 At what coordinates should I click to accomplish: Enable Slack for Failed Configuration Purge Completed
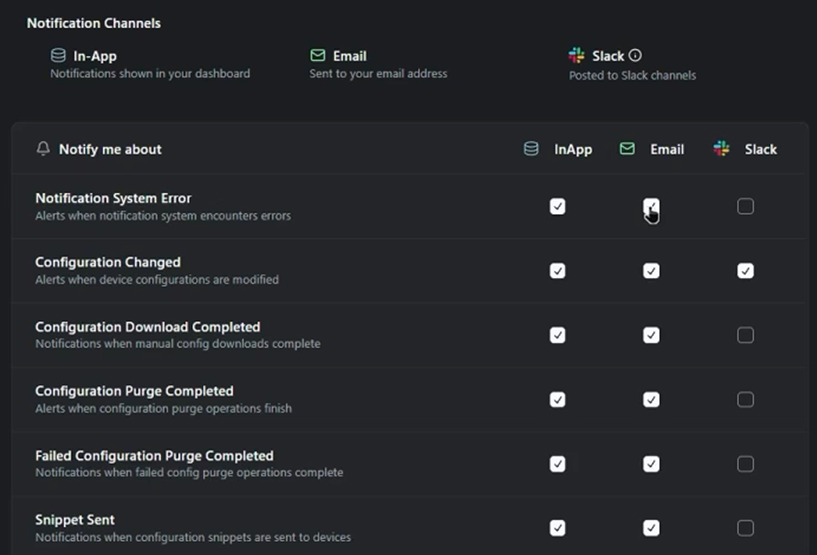(745, 464)
